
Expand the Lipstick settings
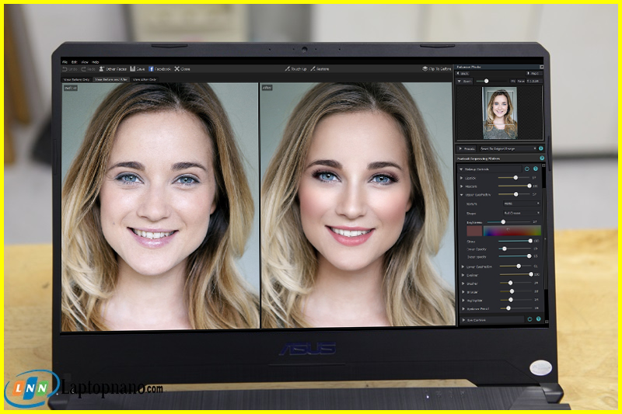[x=462, y=178]
